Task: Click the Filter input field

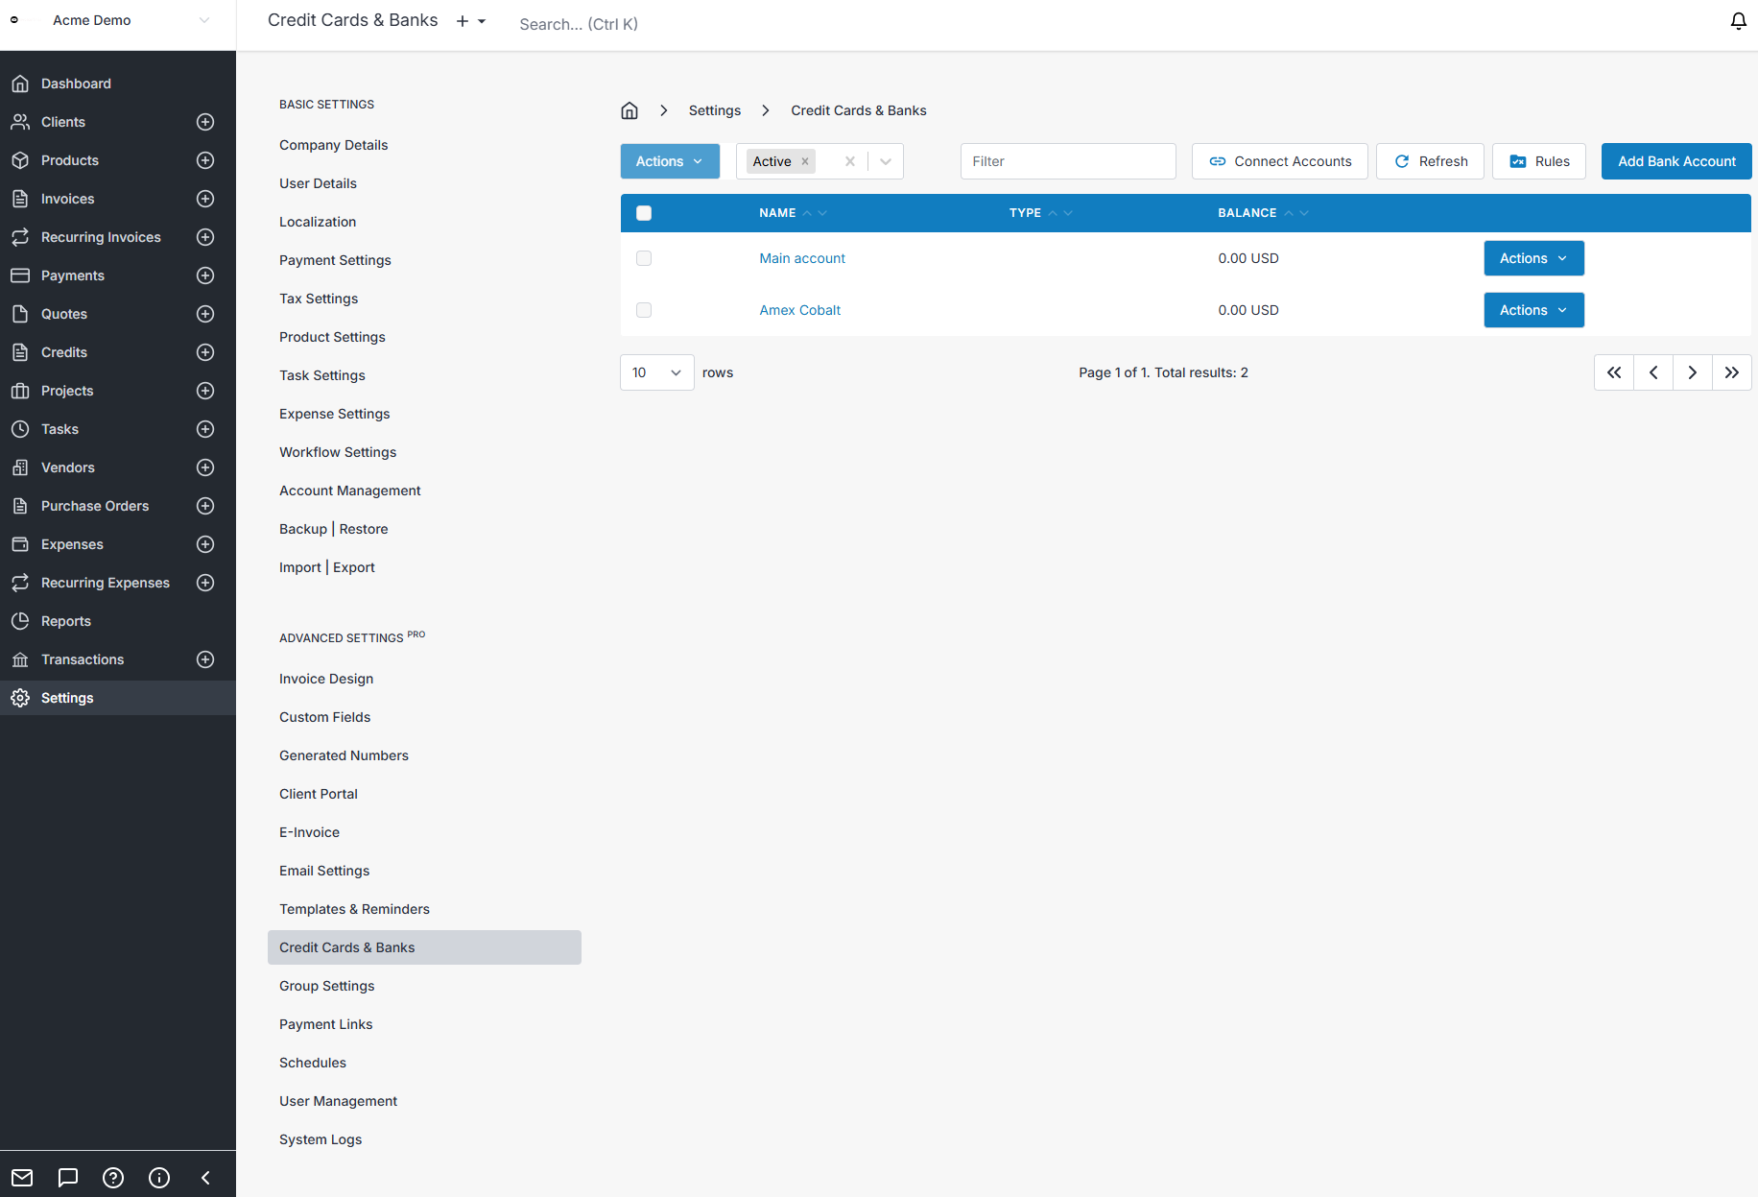Action: tap(1067, 161)
